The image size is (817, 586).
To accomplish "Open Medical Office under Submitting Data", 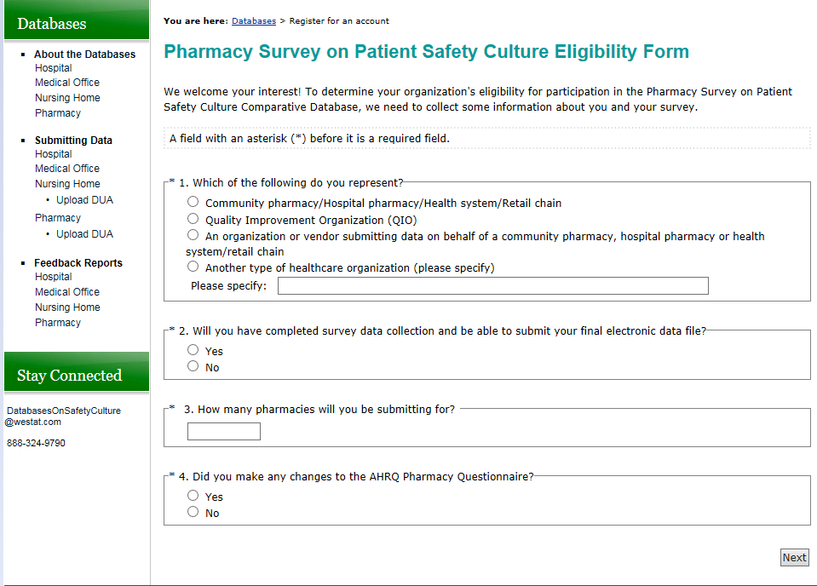I will click(67, 169).
